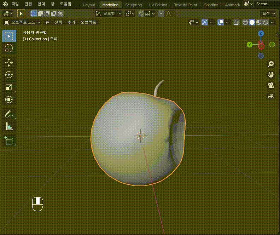Select the Transform tool
The width and height of the screenshot is (280, 235).
(9, 99)
